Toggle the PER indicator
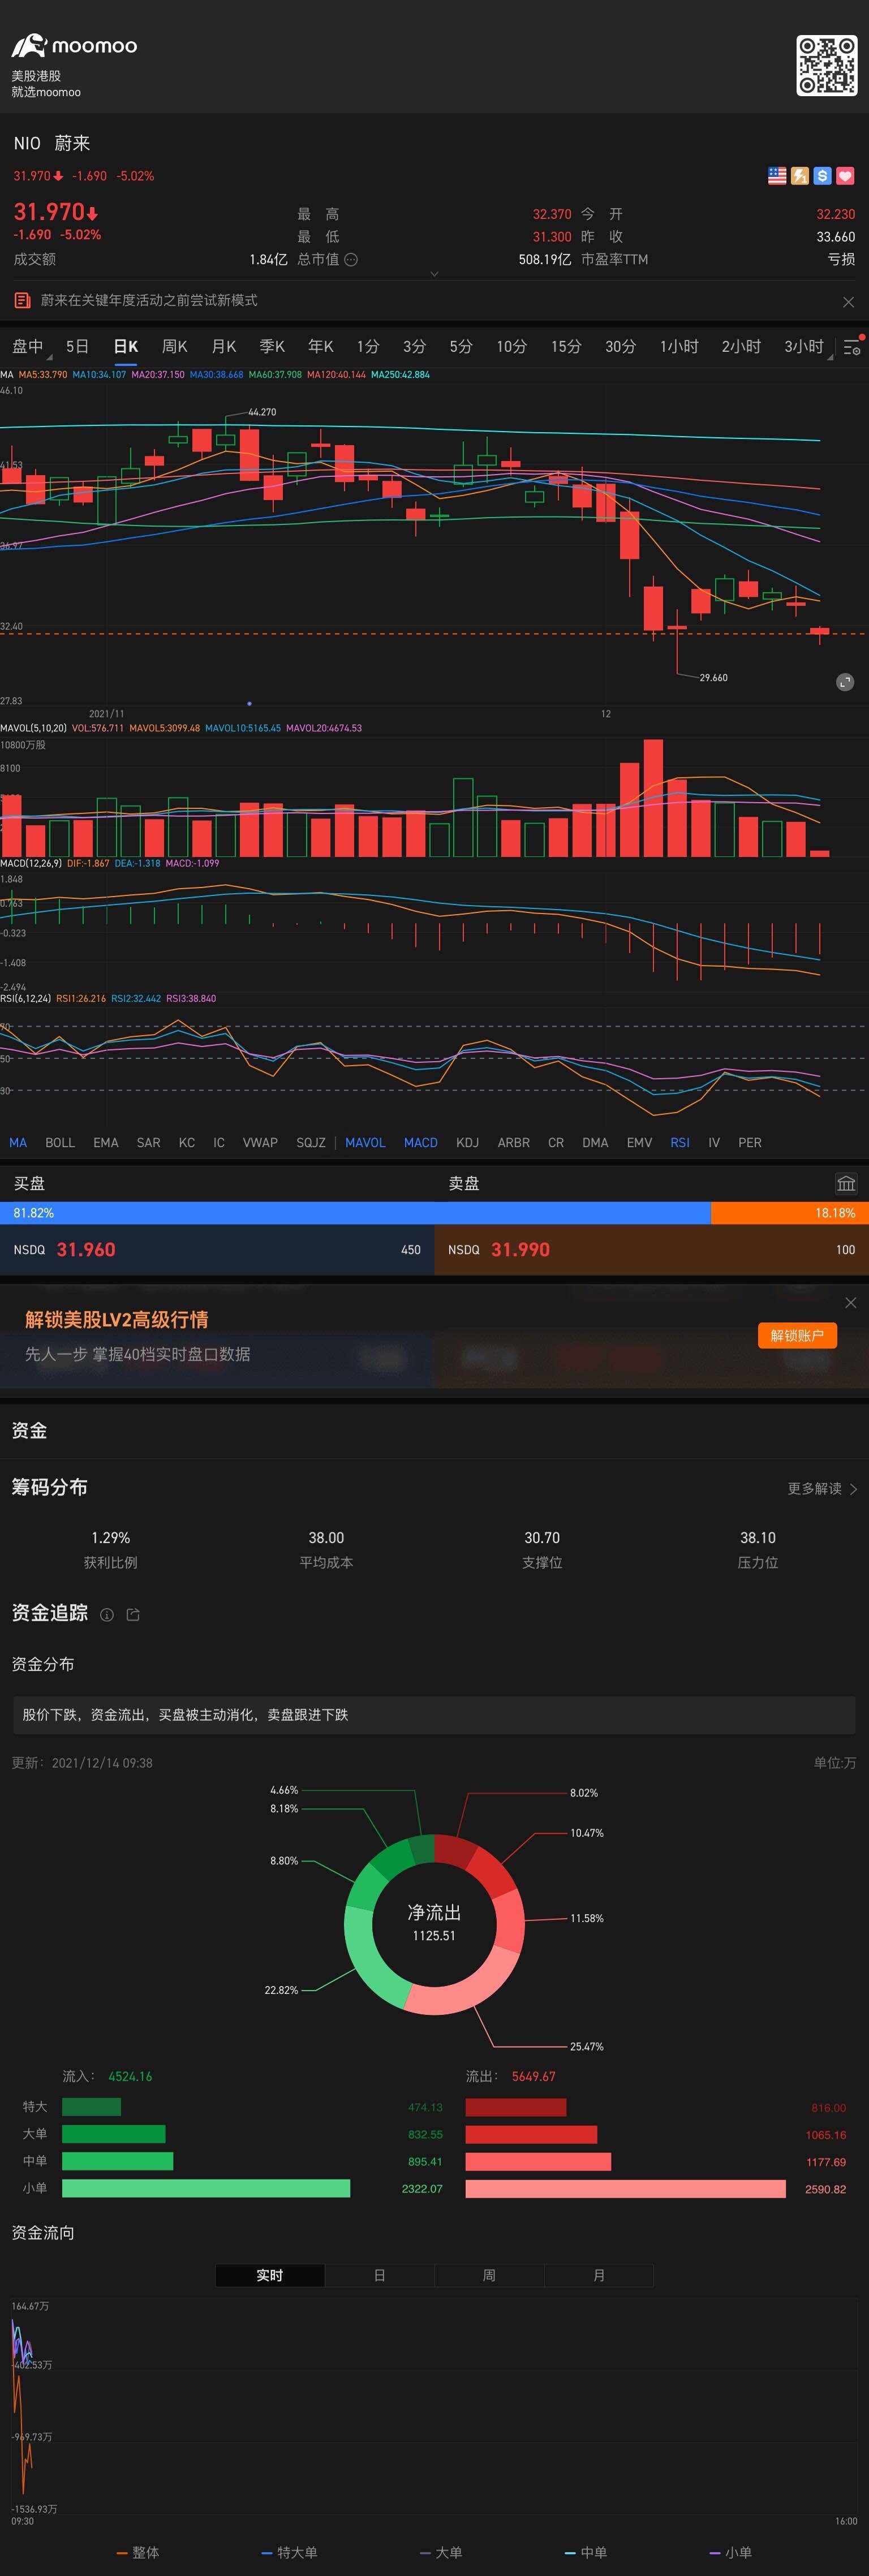The height and width of the screenshot is (2576, 869). point(750,1142)
